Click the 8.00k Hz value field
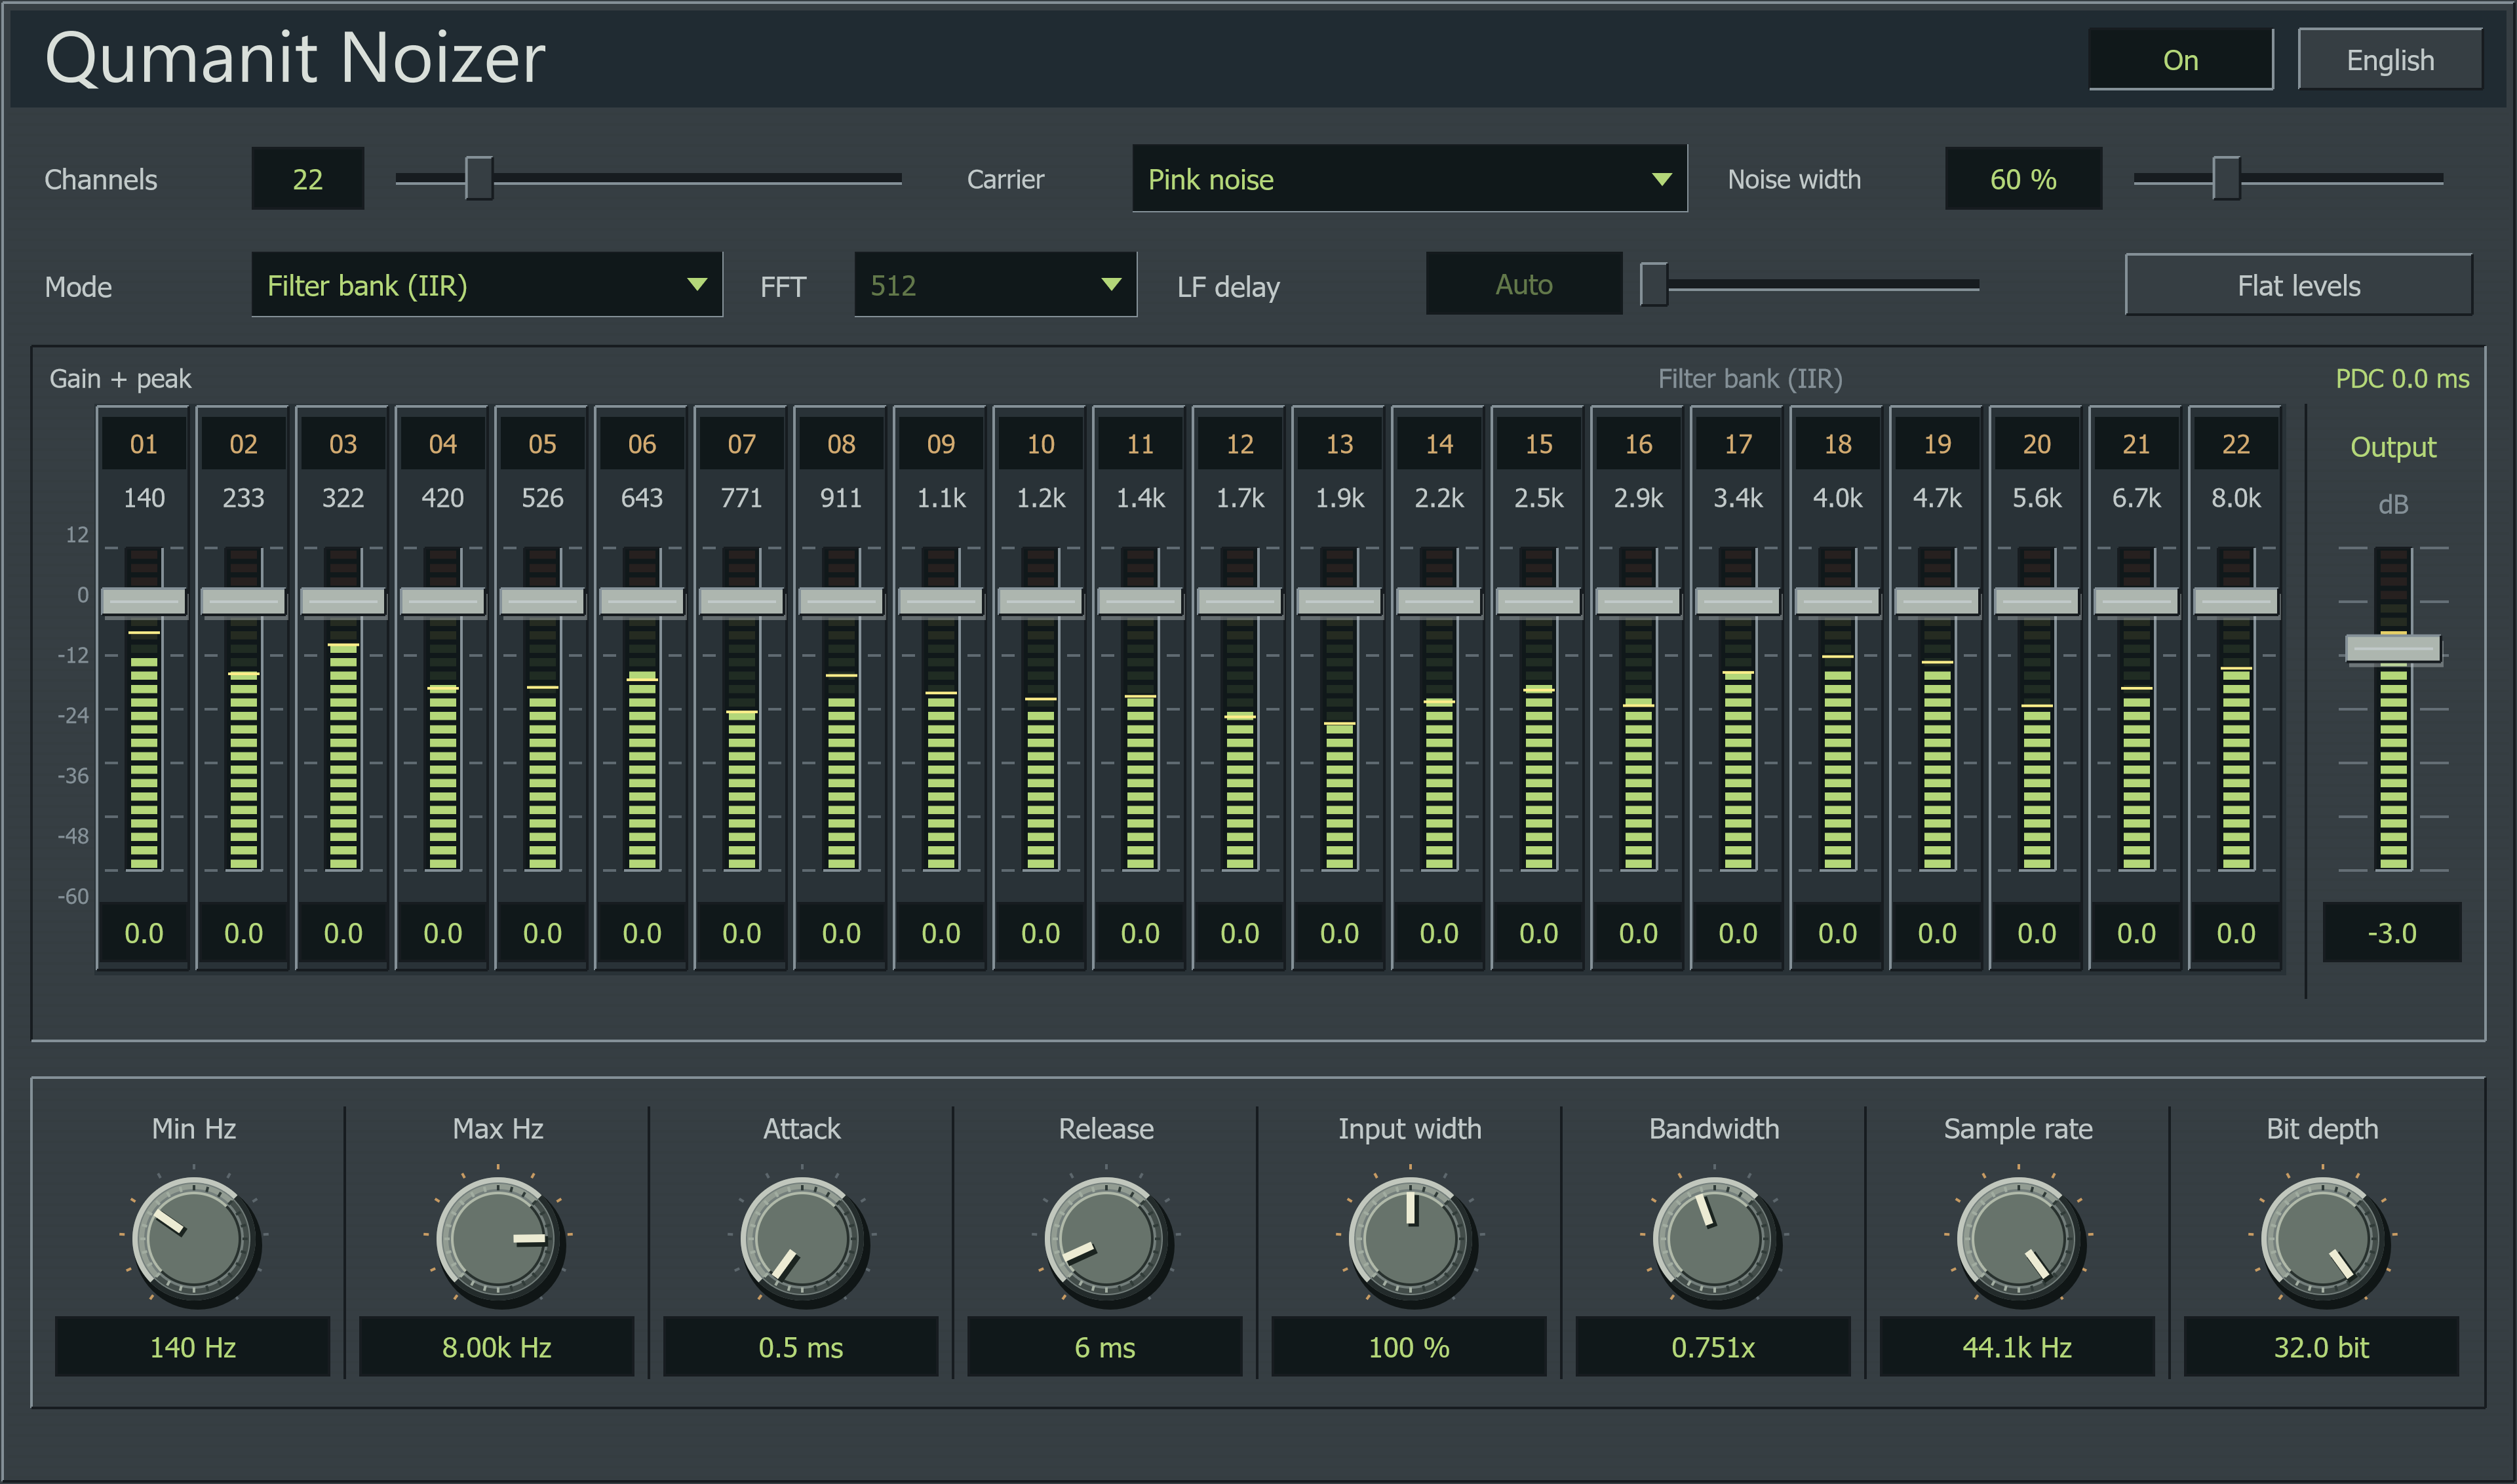The image size is (2517, 1484). pyautogui.click(x=496, y=1347)
